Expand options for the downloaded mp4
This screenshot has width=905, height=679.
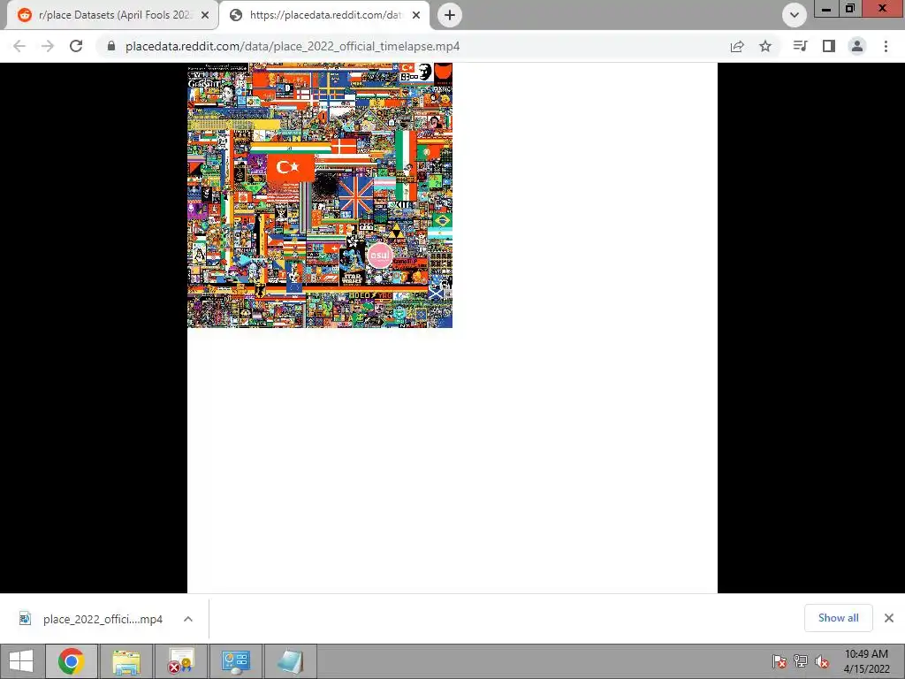(188, 619)
